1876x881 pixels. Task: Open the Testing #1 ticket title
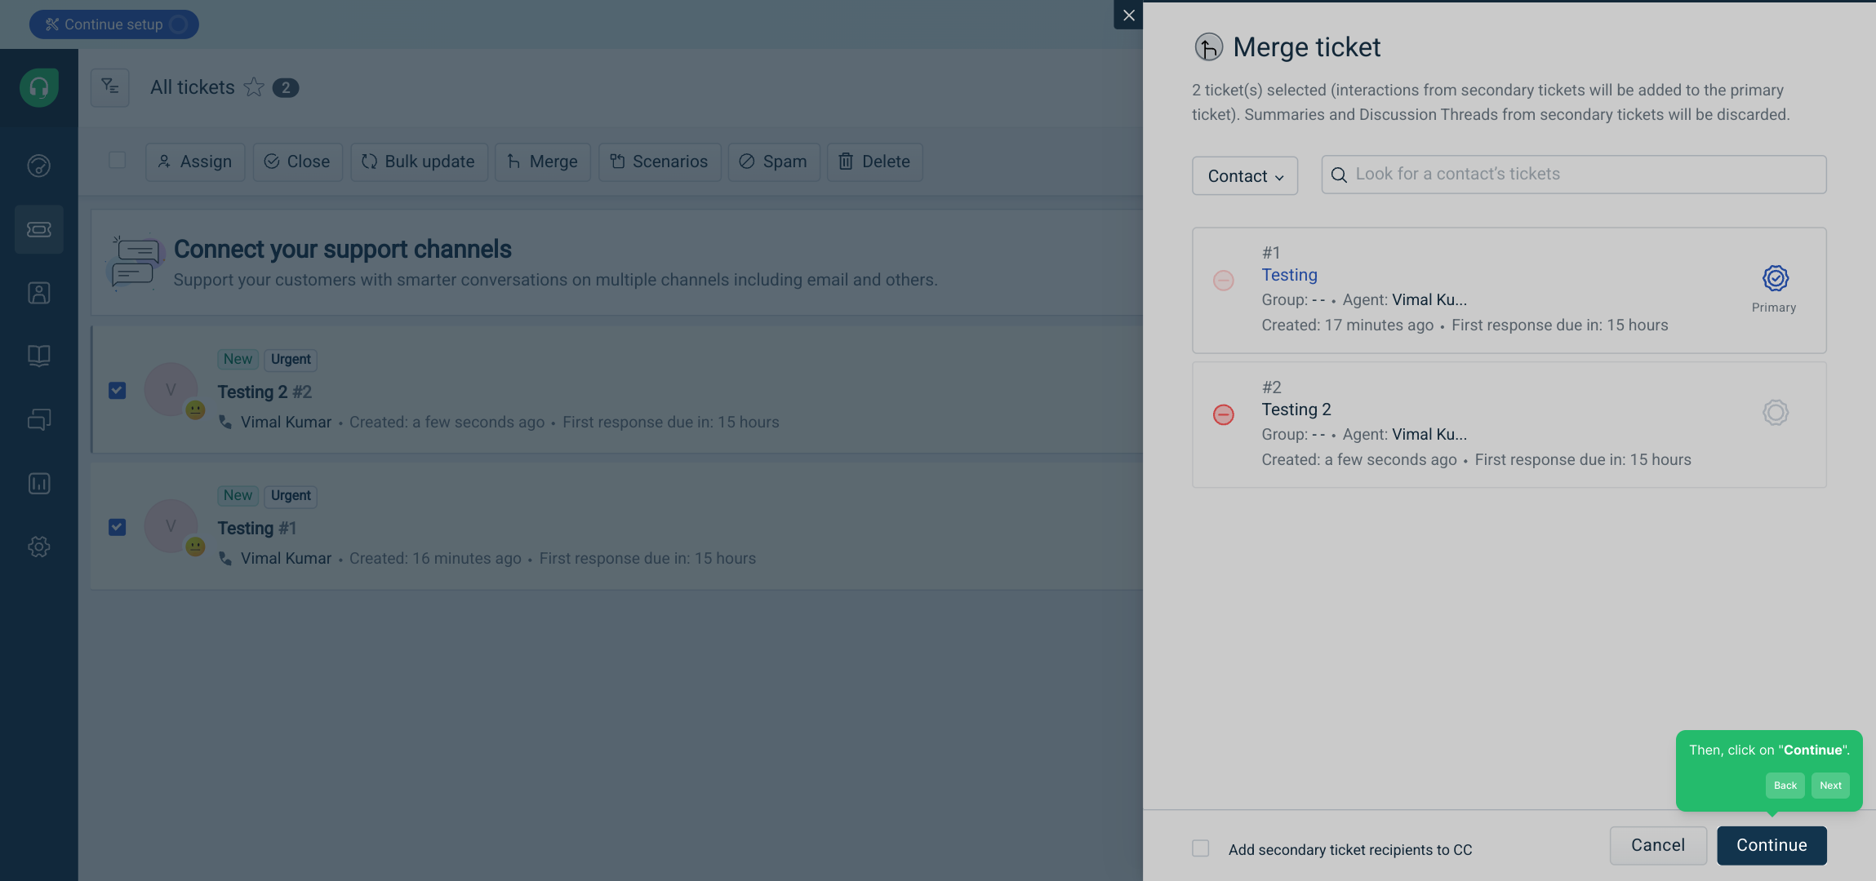(x=257, y=528)
